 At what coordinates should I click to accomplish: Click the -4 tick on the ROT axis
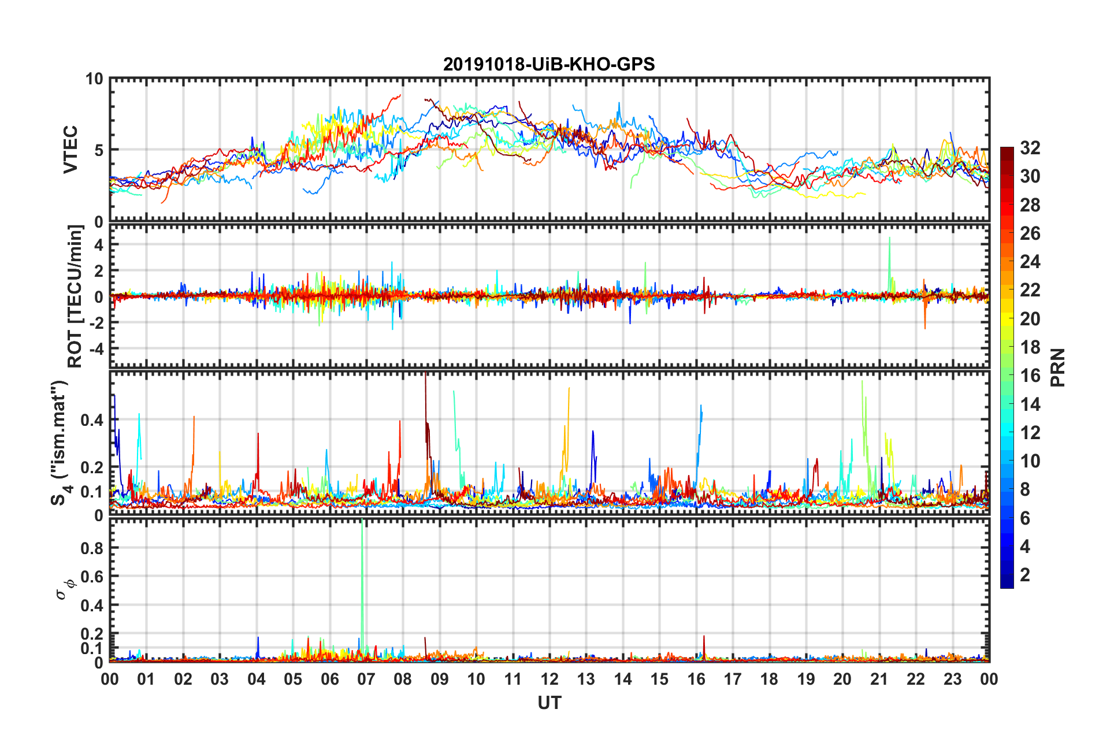pyautogui.click(x=96, y=348)
